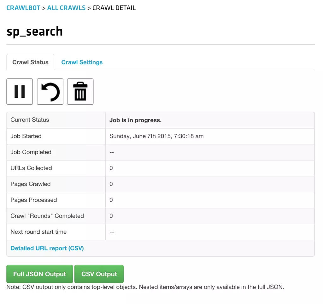Click the CSV Output button
Viewport: 323px width, 304px height.
click(x=99, y=274)
